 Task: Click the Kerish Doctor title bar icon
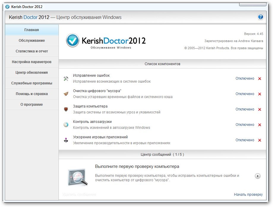(7, 7)
